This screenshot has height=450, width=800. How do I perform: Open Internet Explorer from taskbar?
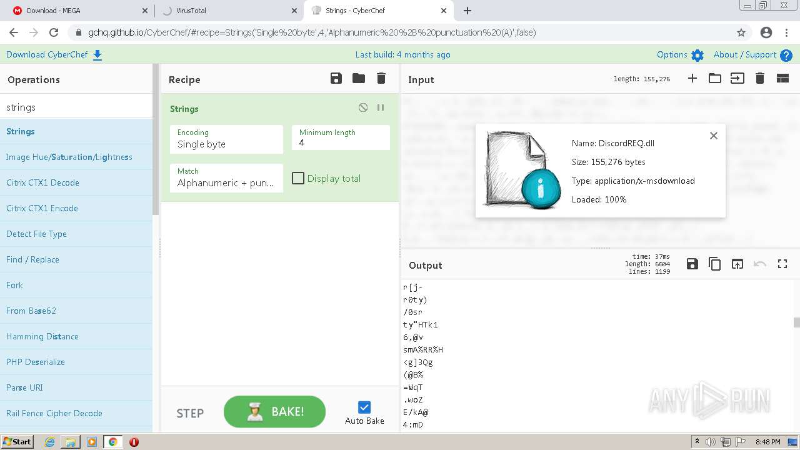point(50,442)
